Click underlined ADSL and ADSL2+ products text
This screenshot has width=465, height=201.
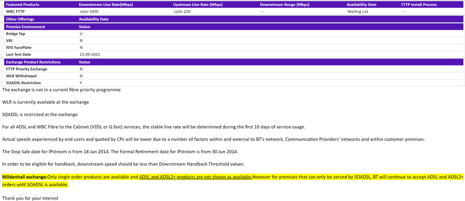pyautogui.click(x=195, y=177)
